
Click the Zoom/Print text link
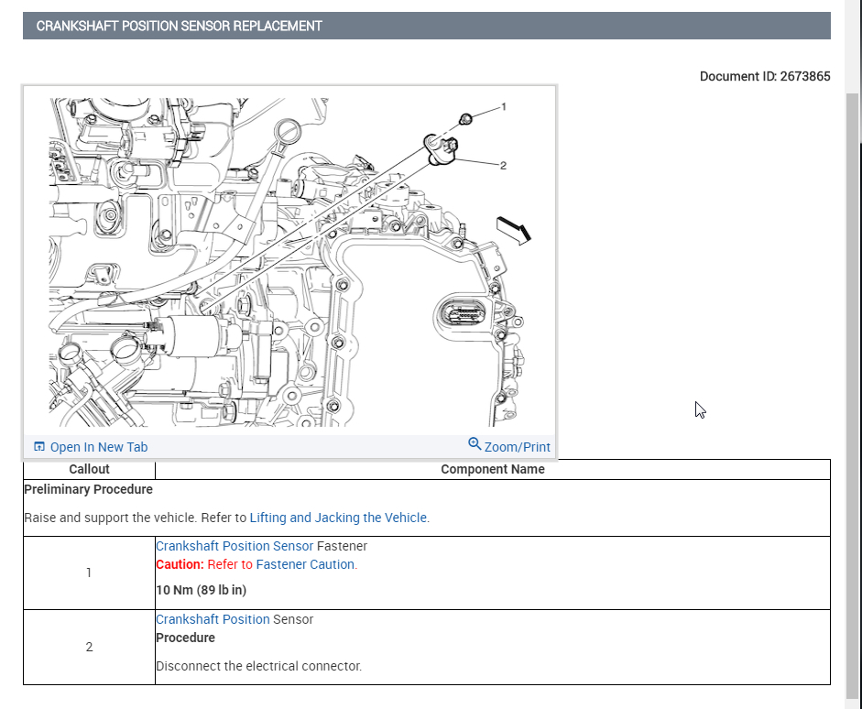tap(518, 447)
